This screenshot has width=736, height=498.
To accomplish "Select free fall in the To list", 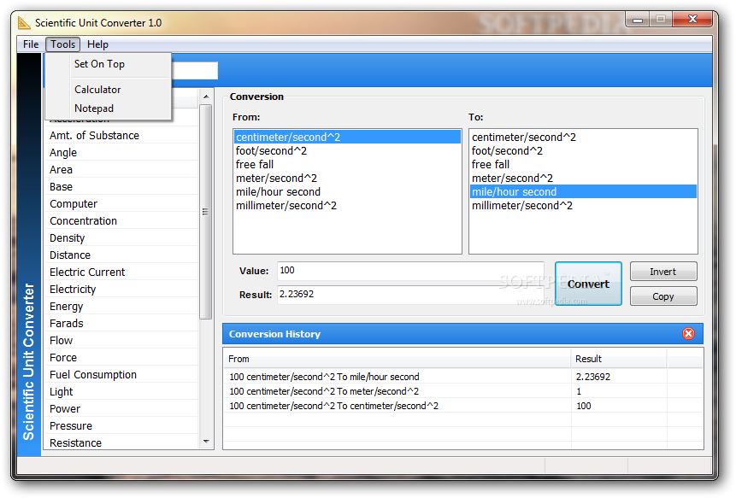I will pos(583,164).
